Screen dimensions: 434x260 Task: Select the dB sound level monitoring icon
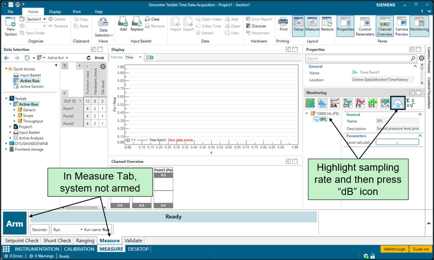point(398,103)
